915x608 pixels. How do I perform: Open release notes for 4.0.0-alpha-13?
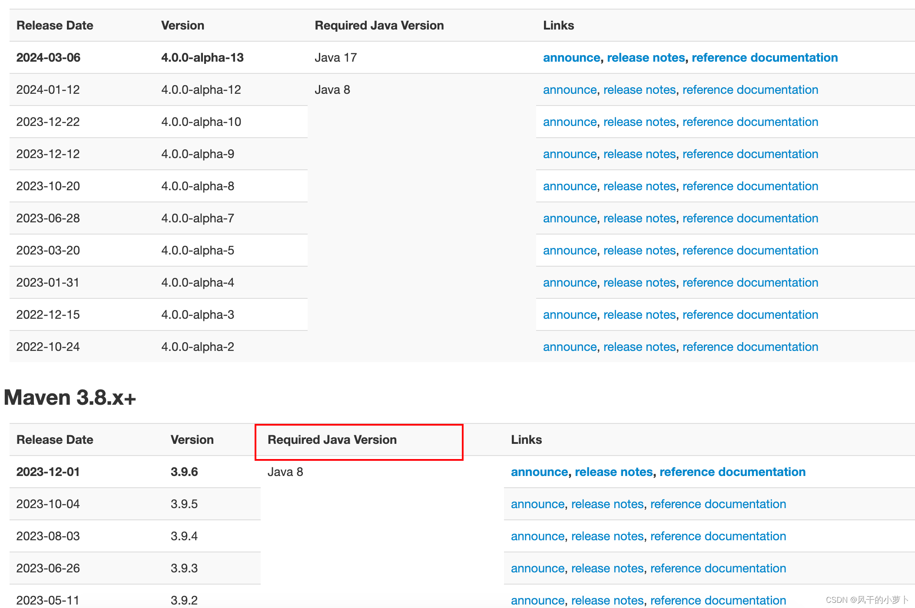(x=646, y=57)
